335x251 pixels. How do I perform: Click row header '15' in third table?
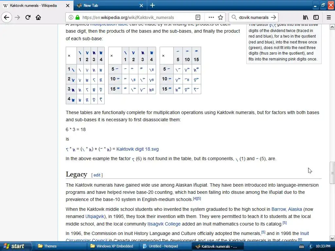(x=167, y=89)
